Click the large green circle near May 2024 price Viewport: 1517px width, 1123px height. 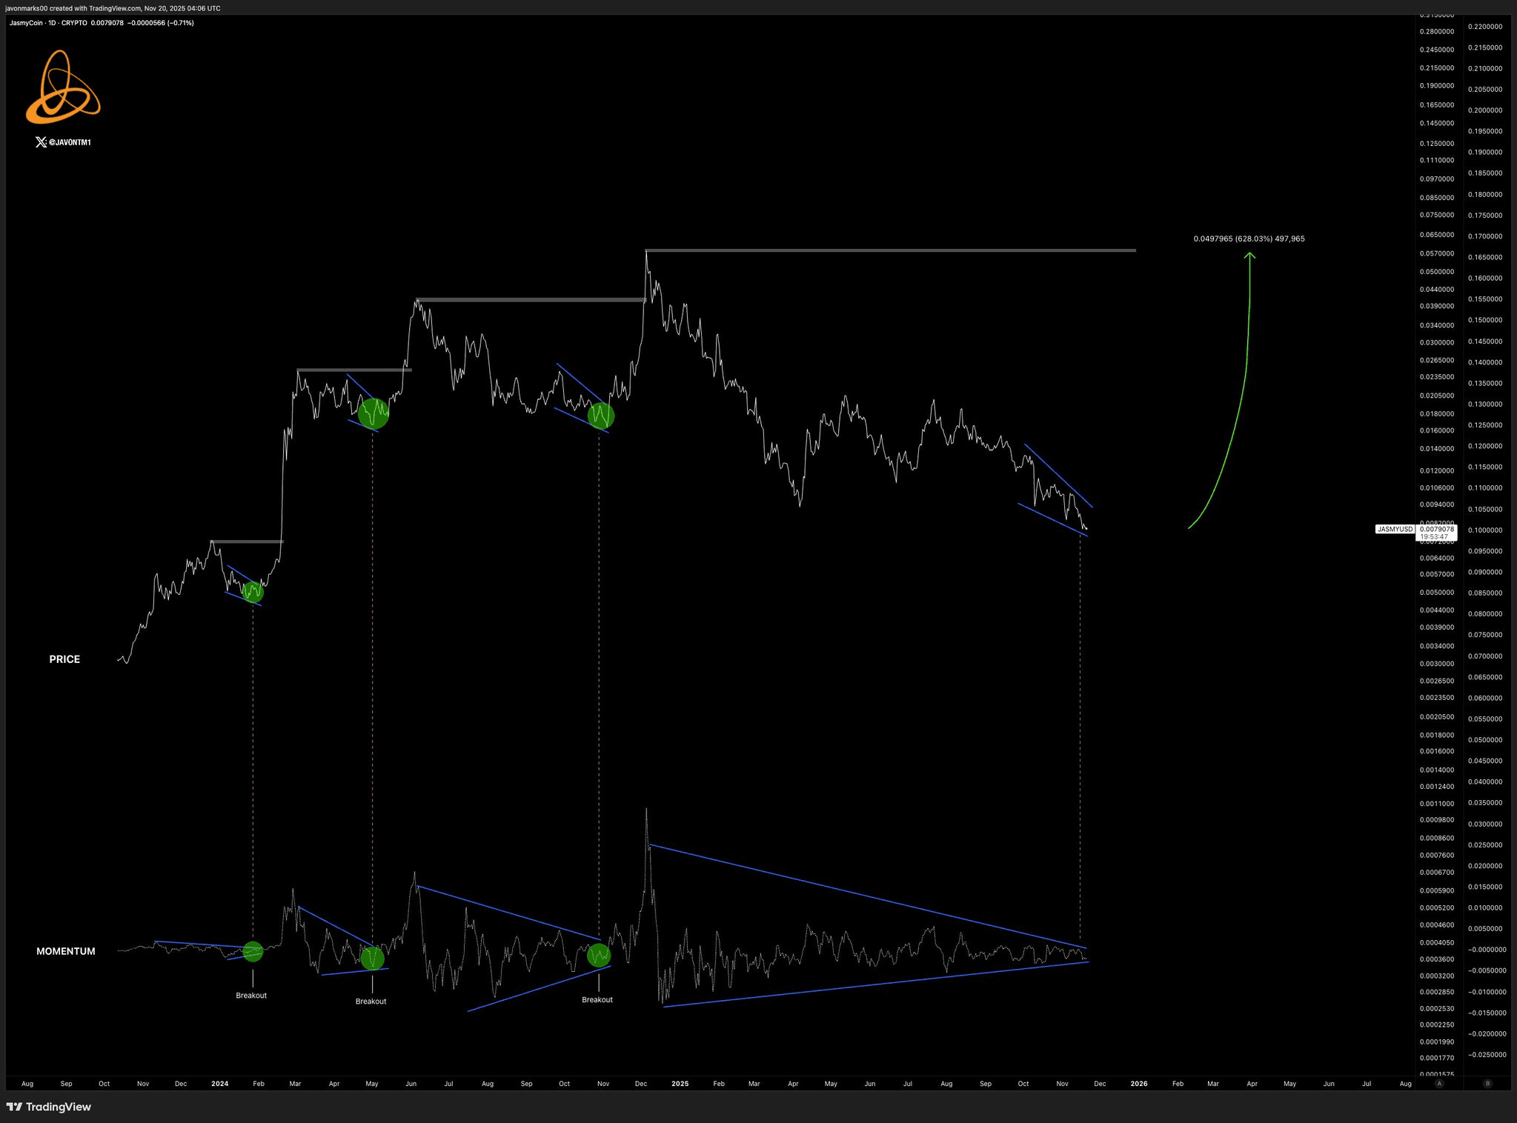coord(374,413)
